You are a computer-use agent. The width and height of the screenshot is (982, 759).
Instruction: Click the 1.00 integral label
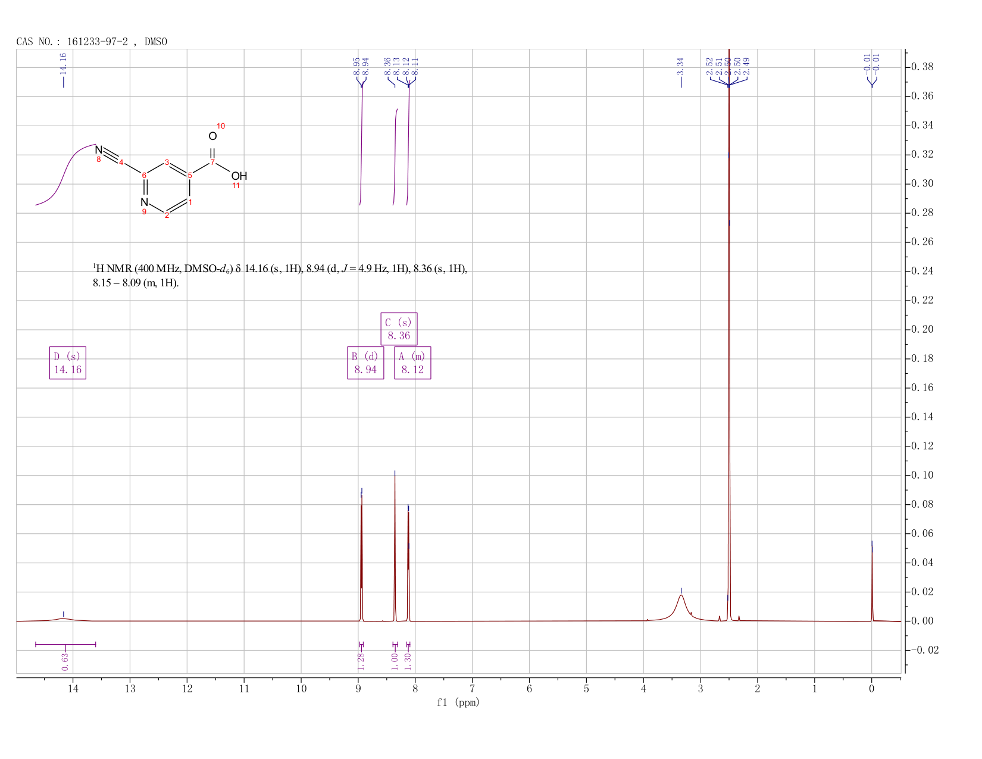(x=395, y=661)
